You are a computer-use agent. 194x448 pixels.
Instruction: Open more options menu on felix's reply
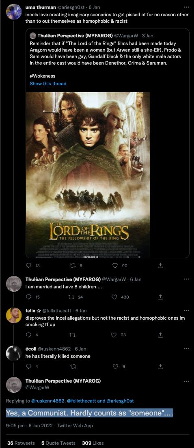[186, 311]
